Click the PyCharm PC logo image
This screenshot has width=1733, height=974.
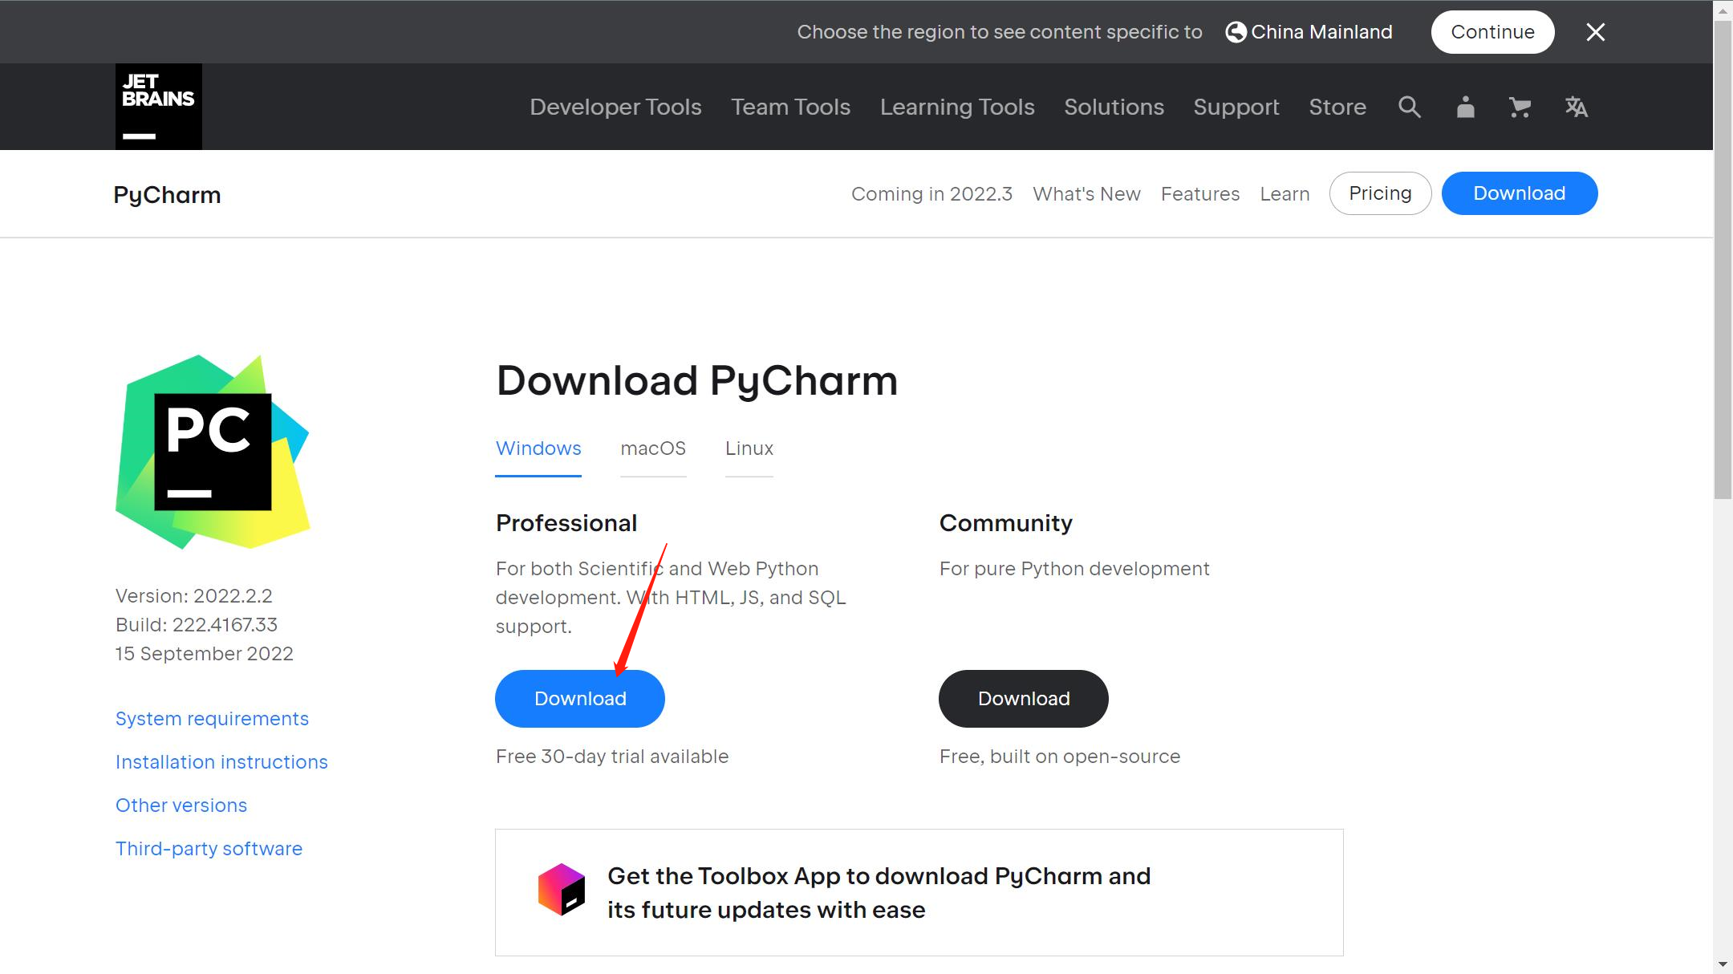click(213, 452)
